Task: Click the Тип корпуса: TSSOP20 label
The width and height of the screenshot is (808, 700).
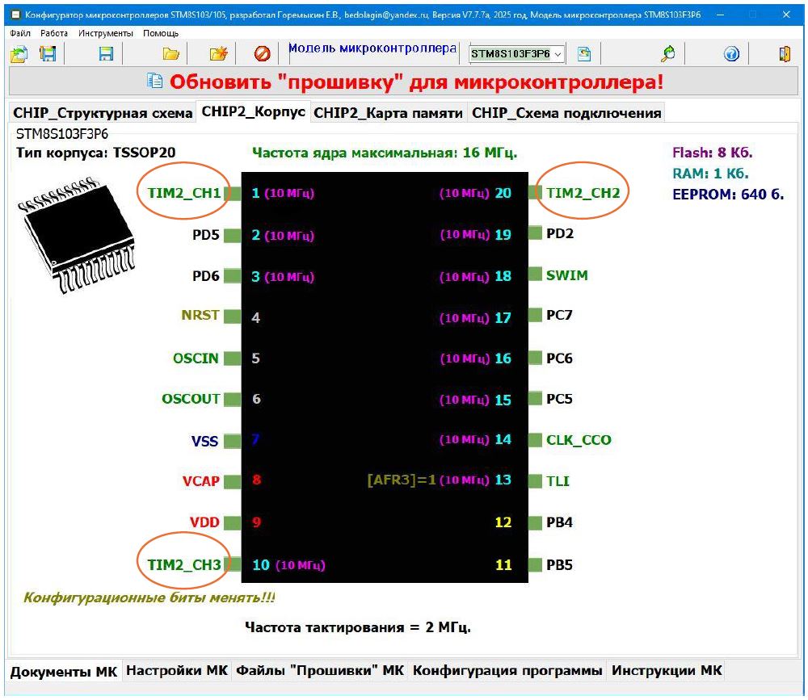Action: 96,153
